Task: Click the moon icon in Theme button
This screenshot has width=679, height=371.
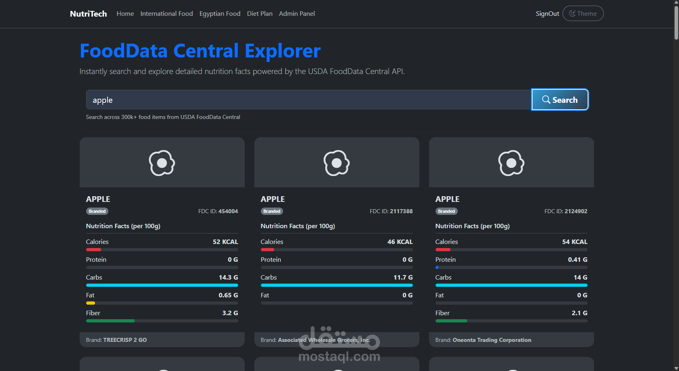Action: pos(572,13)
